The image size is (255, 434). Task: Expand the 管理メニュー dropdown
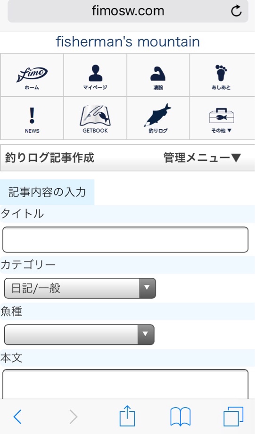(202, 158)
